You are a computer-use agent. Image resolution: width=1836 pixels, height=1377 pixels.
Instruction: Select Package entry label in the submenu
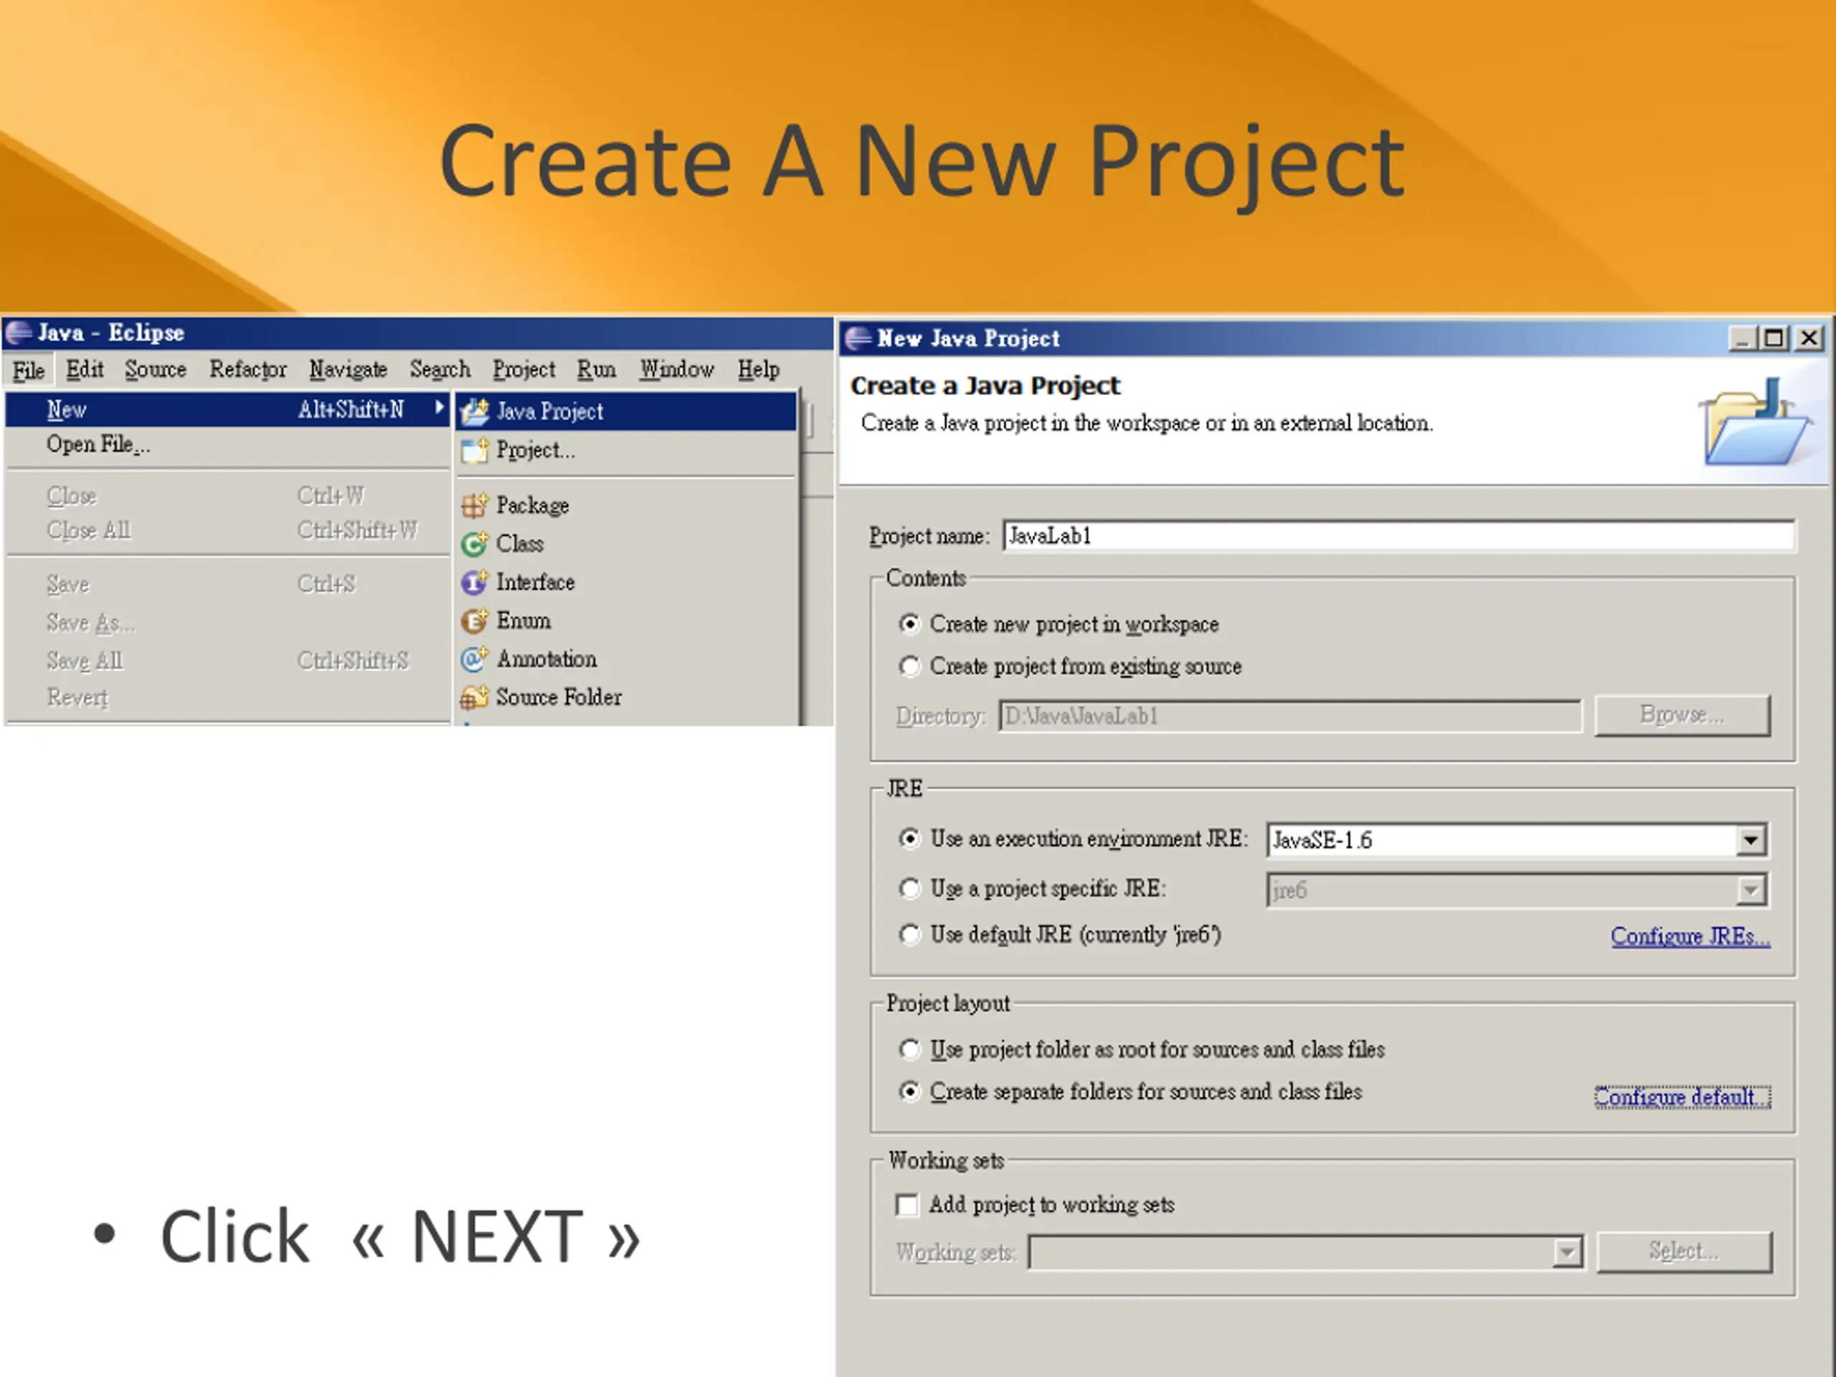(533, 506)
